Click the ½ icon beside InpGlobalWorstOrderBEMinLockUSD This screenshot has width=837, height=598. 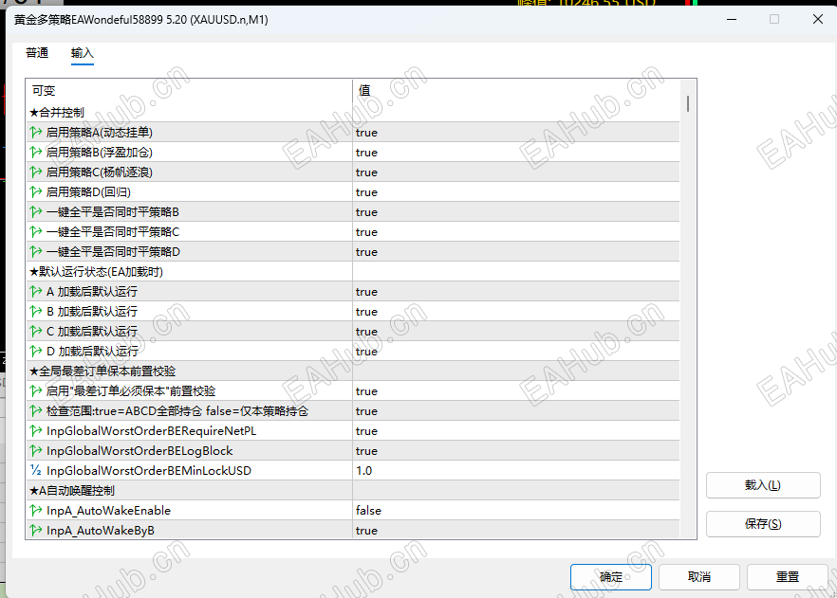pyautogui.click(x=36, y=471)
